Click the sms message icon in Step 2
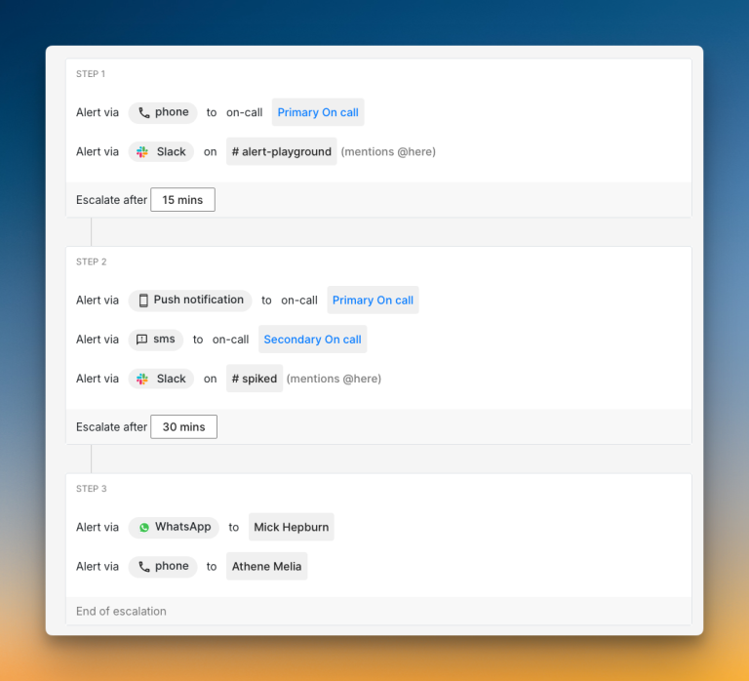The image size is (749, 681). (x=142, y=340)
